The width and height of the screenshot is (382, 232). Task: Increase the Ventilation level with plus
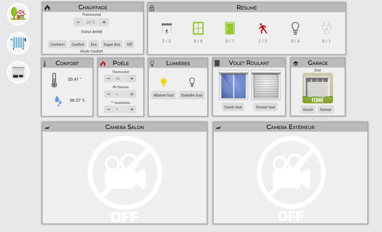tap(132, 109)
